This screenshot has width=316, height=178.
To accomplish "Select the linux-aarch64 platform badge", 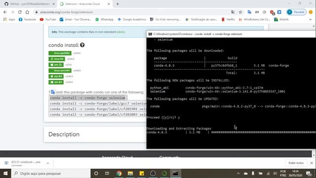I will click(60, 71).
